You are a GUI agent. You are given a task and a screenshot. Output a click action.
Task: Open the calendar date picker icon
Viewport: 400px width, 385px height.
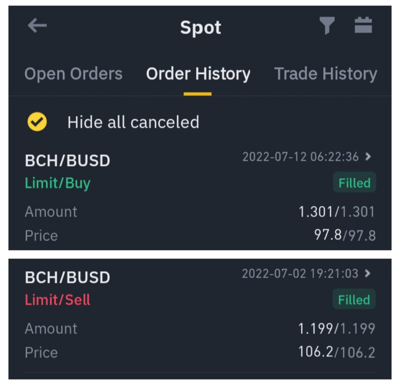(x=363, y=25)
